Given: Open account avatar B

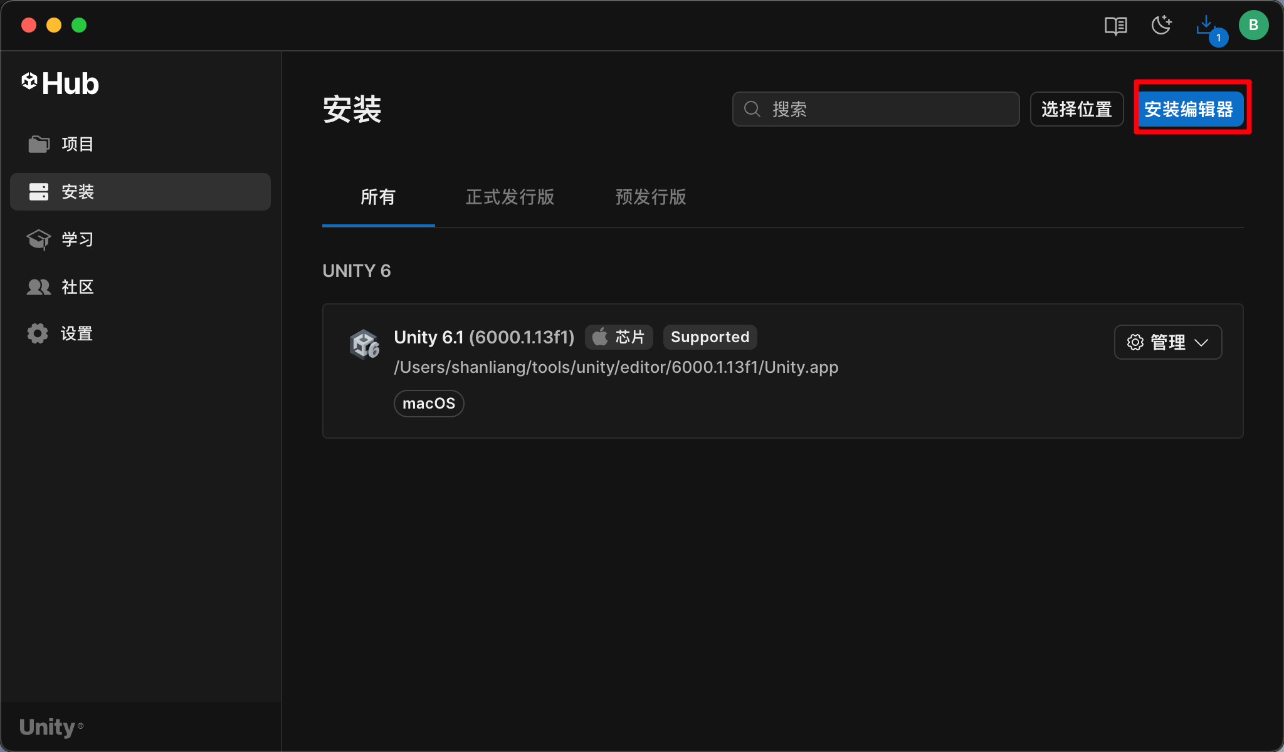Looking at the screenshot, I should pos(1253,25).
